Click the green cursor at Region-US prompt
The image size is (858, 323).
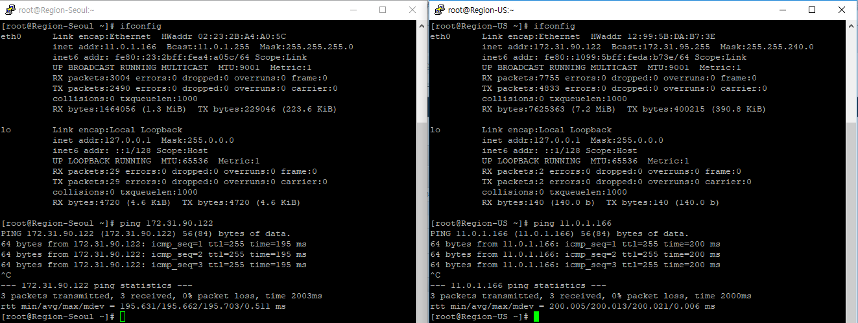pos(536,317)
